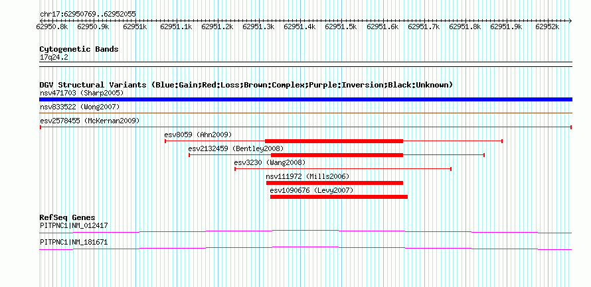Open esv1090676 (Levy2007) variant label
The width and height of the screenshot is (591, 287).
point(311,191)
